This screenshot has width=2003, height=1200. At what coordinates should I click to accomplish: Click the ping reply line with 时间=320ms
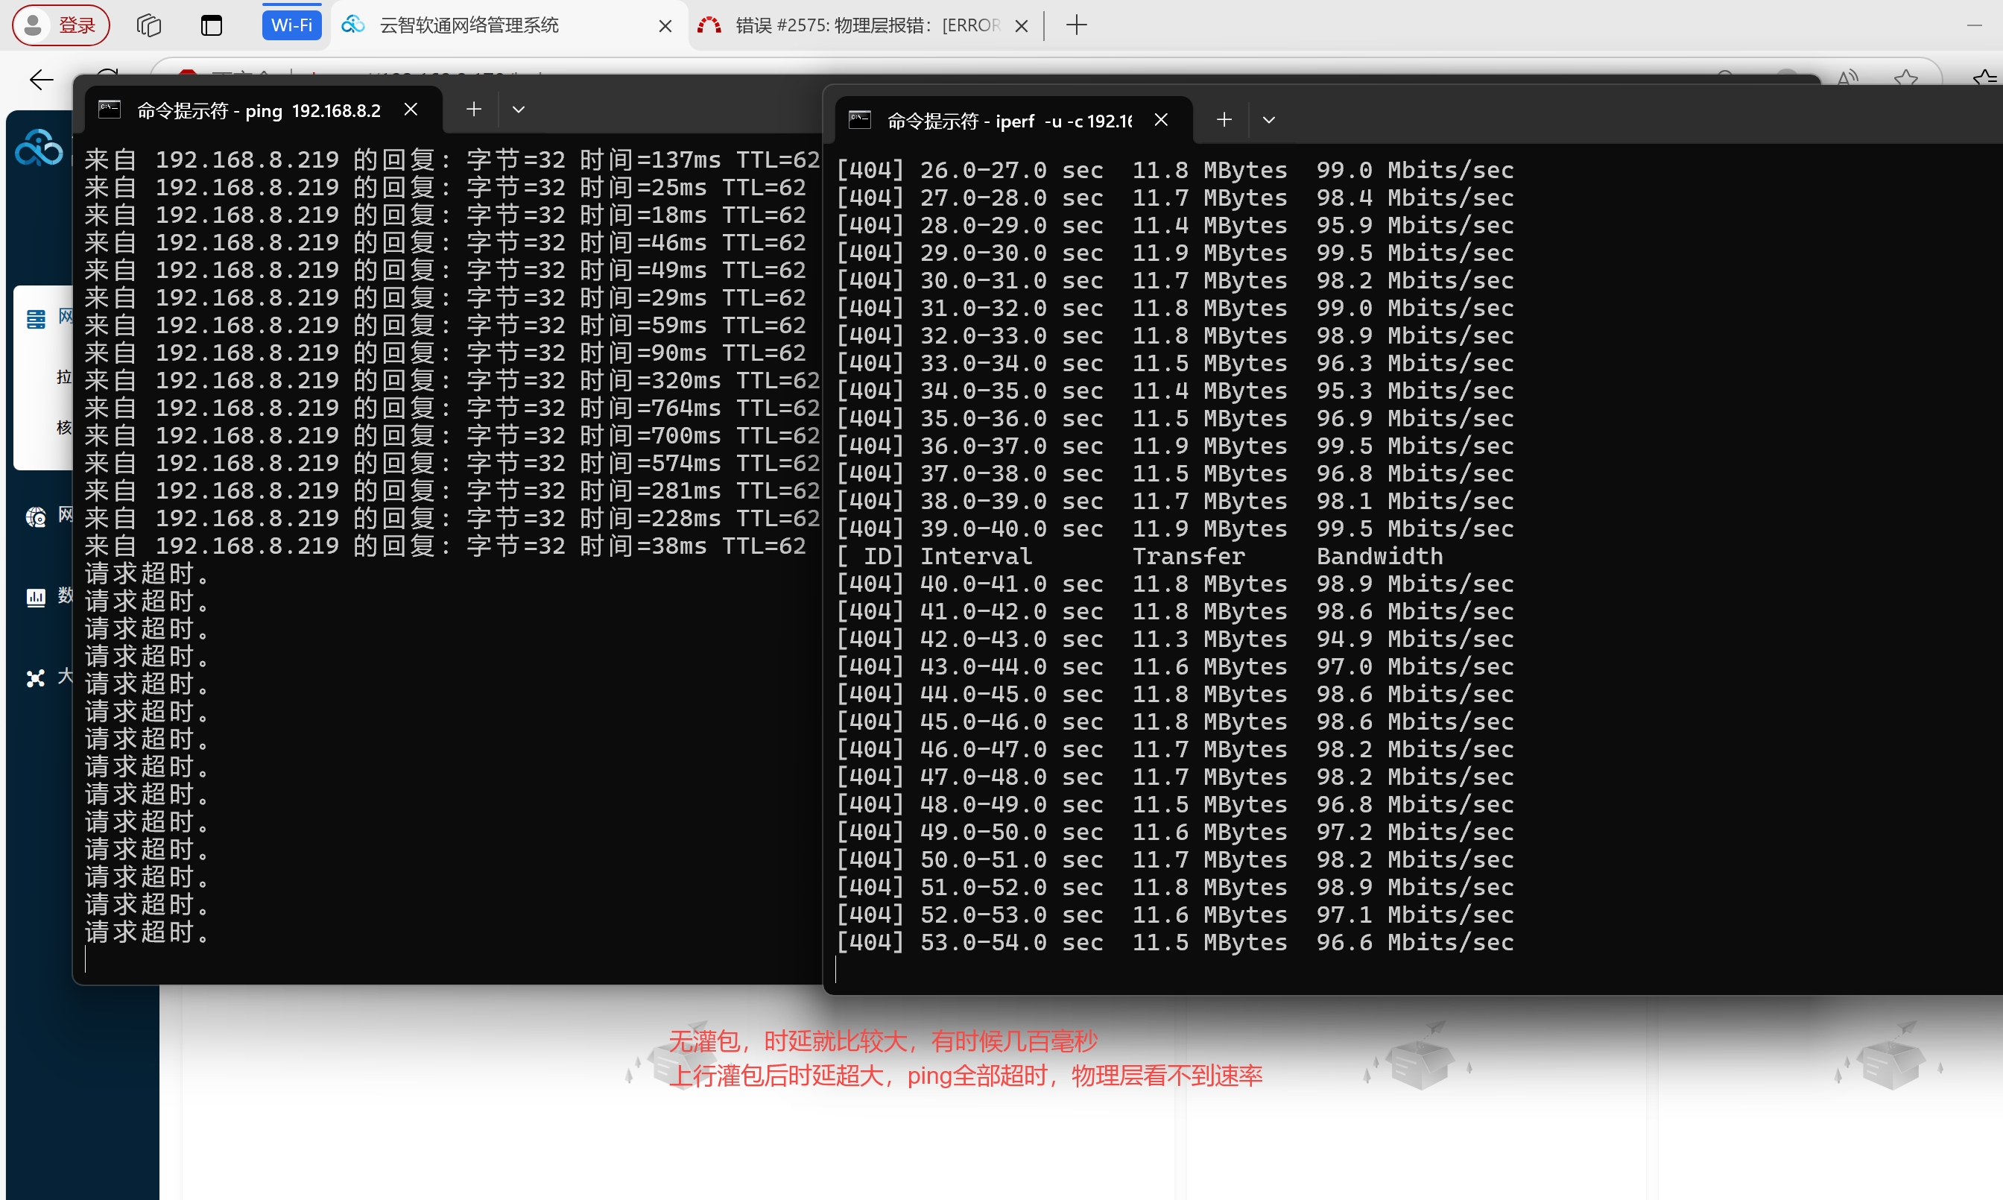coord(452,381)
